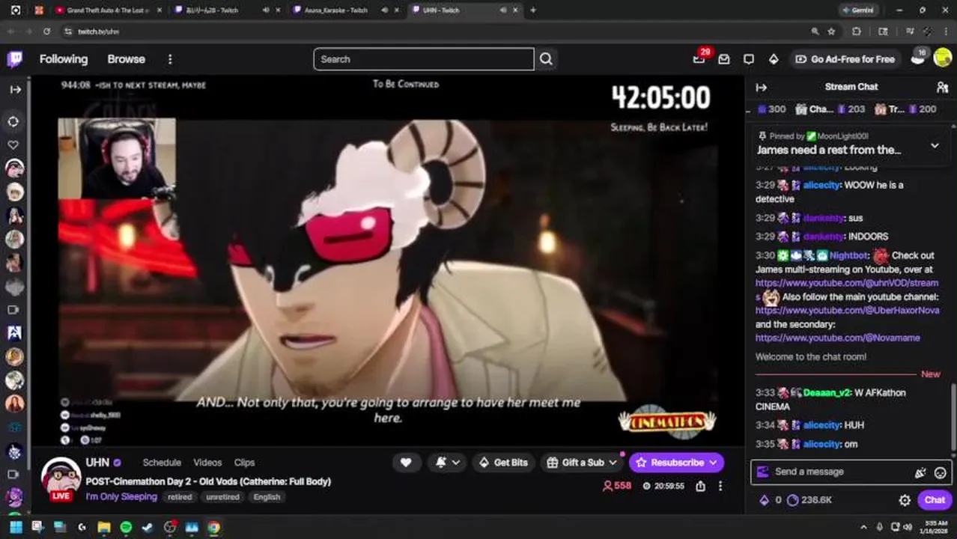Click the Twitch home logo
Image resolution: width=957 pixels, height=539 pixels.
(x=15, y=59)
